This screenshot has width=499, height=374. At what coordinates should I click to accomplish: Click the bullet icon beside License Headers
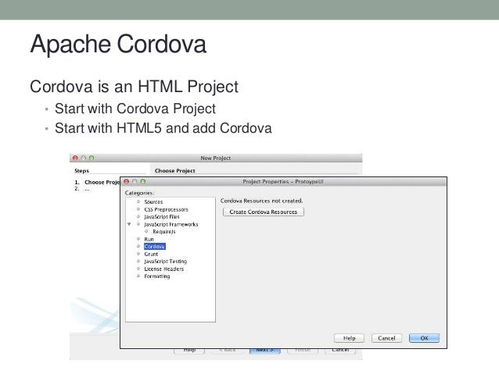pos(138,269)
